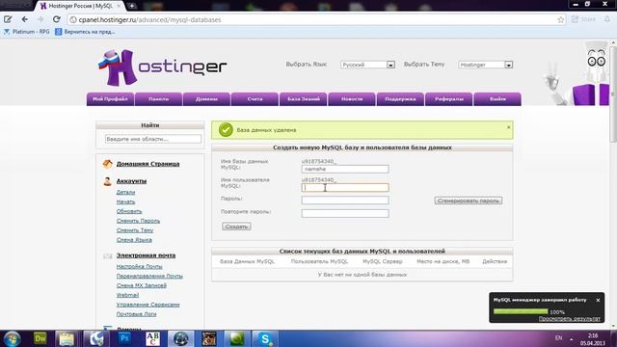Open the 'Начать' sidebar link
This screenshot has height=347, width=617.
pos(125,201)
